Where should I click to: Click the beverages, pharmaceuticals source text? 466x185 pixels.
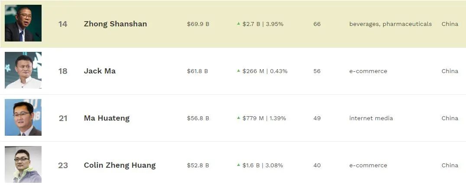(391, 24)
